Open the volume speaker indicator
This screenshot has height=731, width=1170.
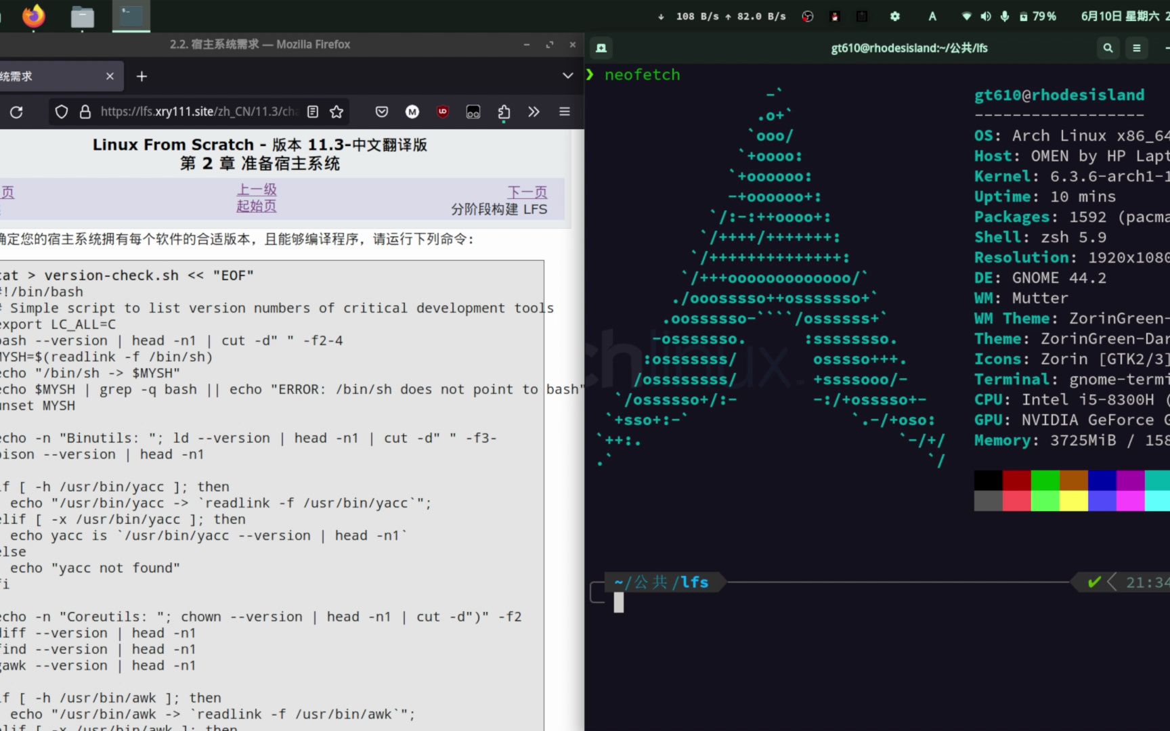[986, 16]
